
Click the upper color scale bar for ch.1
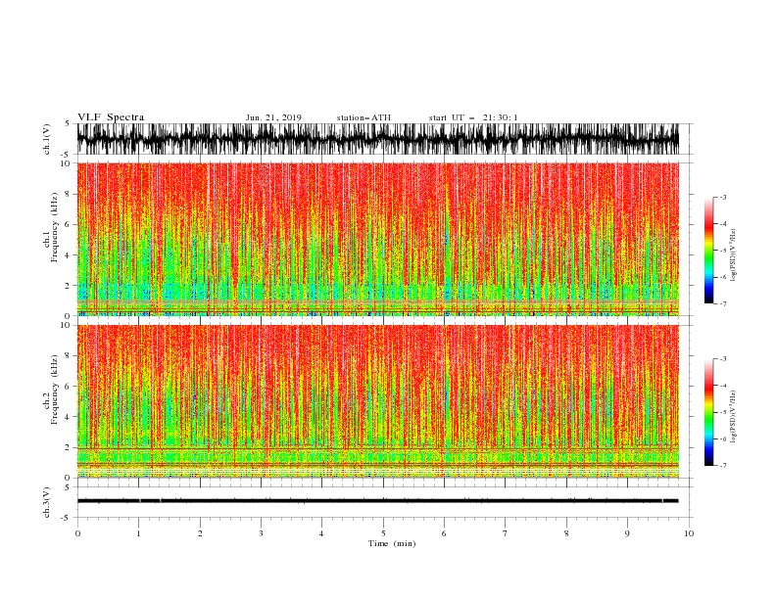pos(708,251)
